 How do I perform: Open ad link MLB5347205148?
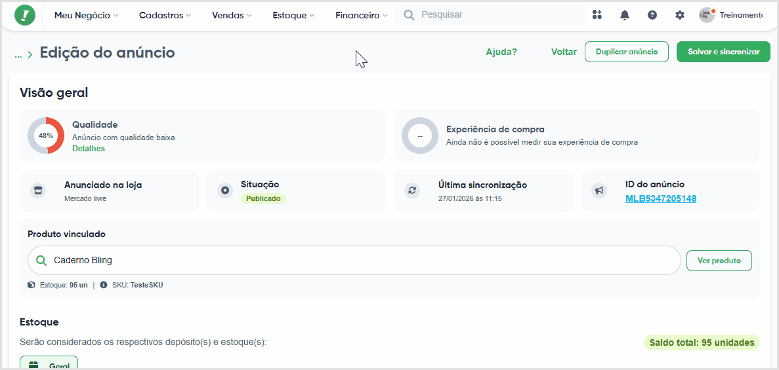(x=661, y=199)
